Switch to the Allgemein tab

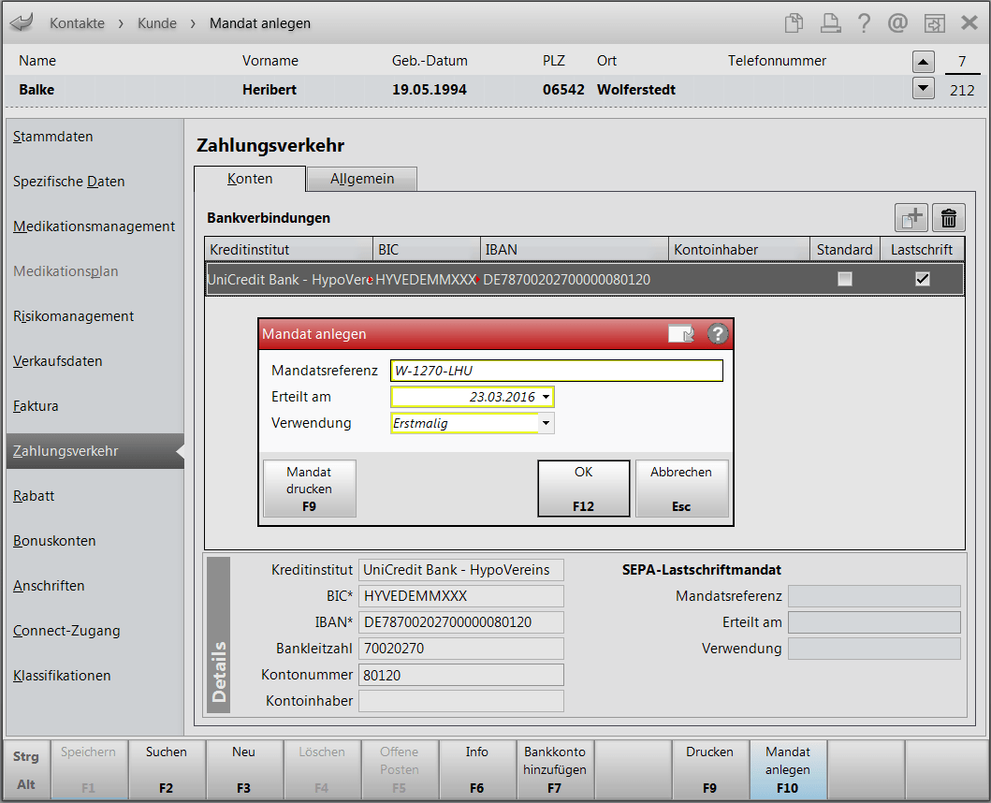pos(361,179)
